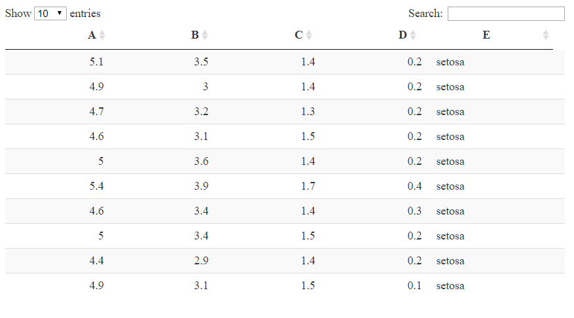
Task: Sort table by column D arrows
Action: (x=413, y=35)
